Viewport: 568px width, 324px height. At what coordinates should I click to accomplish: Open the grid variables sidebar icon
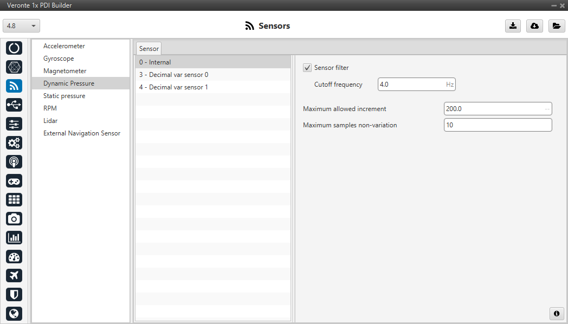pyautogui.click(x=14, y=199)
